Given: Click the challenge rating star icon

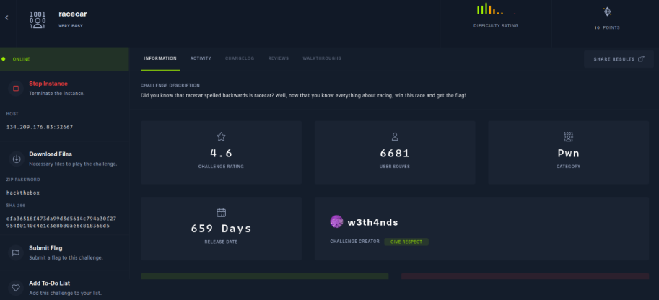Looking at the screenshot, I should pos(222,136).
